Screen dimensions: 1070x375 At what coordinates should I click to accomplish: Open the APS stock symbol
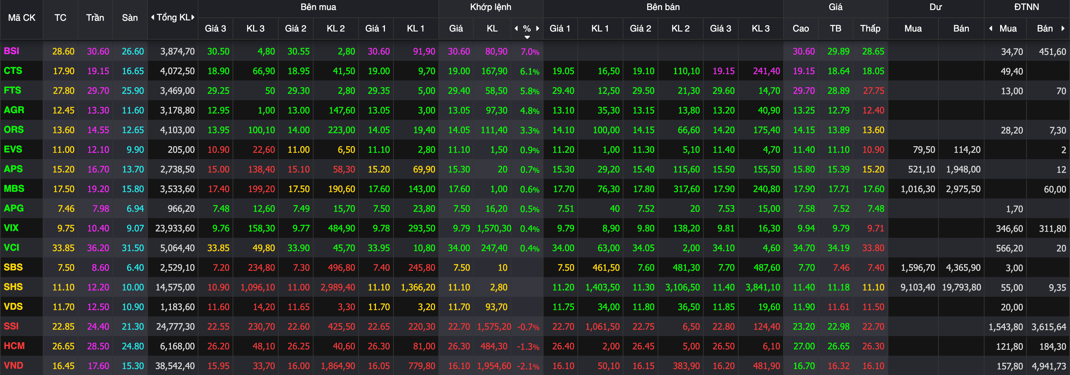coord(13,169)
